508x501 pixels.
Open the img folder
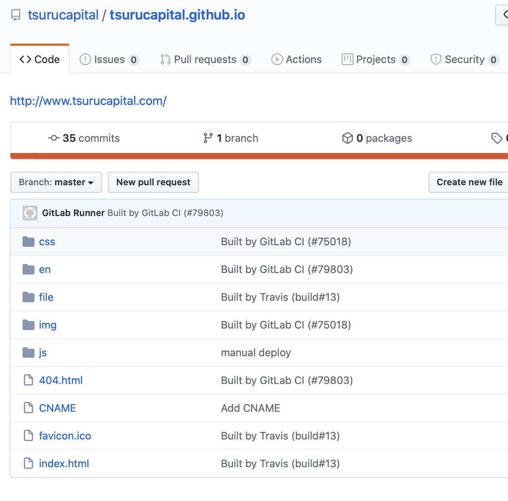[48, 325]
